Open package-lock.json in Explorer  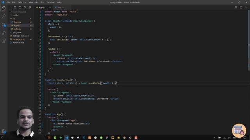pos(21,36)
